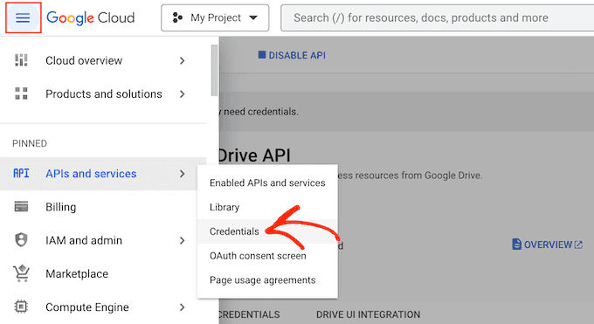Open IAM and admin menu item
The height and width of the screenshot is (324, 594).
coord(103,240)
